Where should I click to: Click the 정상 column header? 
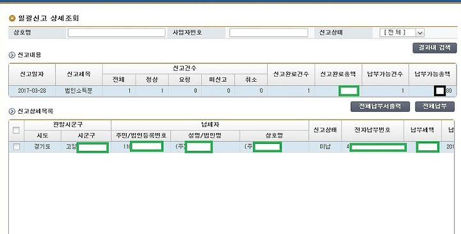point(152,80)
